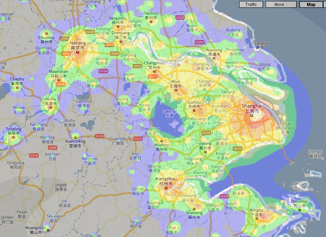Select the Wuxi city marker dot
Viewport: 326px width, 237px height.
pyautogui.click(x=176, y=90)
